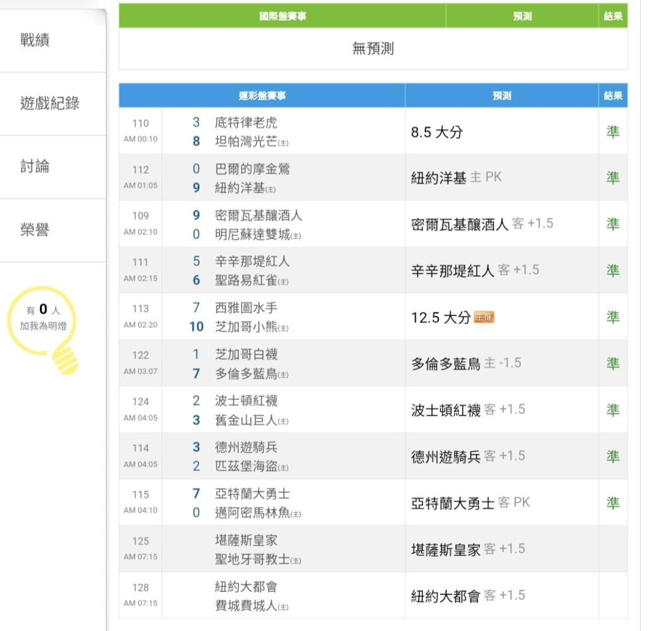This screenshot has width=661, height=631.
Task: Select the 無預測 message text
Action: click(373, 49)
